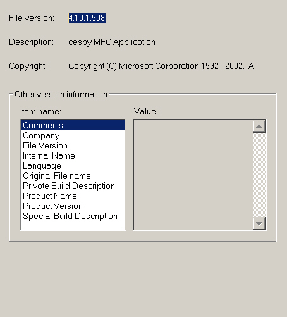This screenshot has height=317, width=287.
Task: Select Product Version list entry
Action: (73, 206)
